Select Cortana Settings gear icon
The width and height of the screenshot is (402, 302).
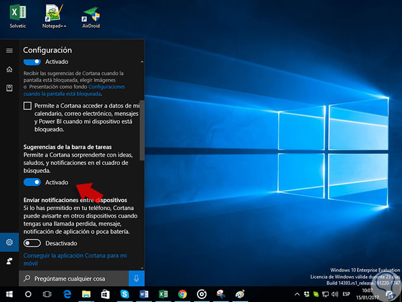point(9,242)
